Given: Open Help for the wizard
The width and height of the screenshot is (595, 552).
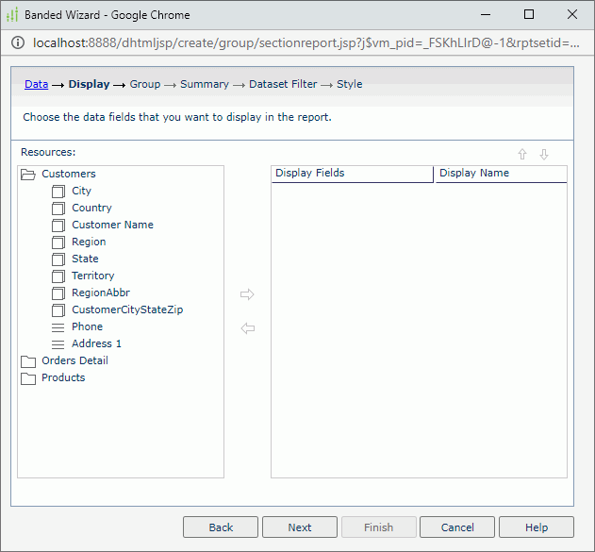Looking at the screenshot, I should 536,527.
